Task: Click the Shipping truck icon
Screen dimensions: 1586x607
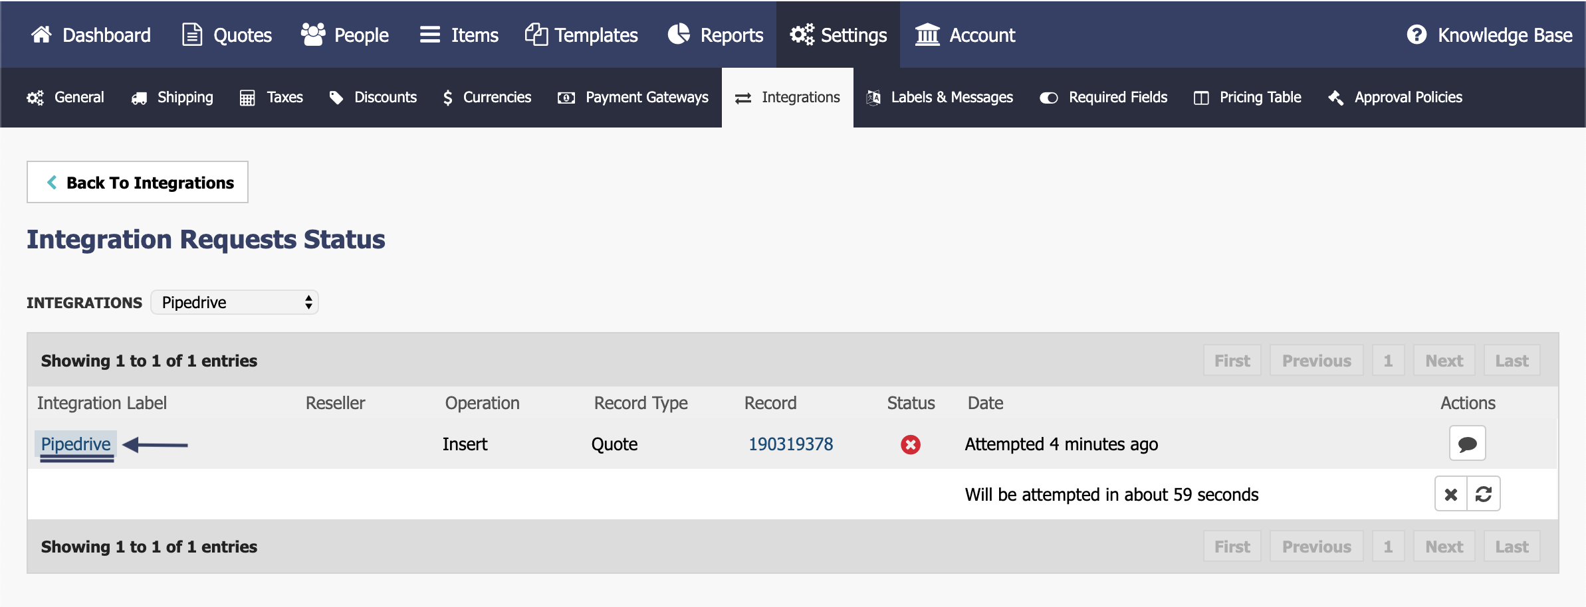Action: 139,98
